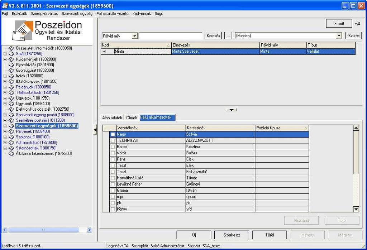Viewport: 367px width, 250px height.
Task: Tick the checkbox for Nagy Szilvia
Action: click(113, 134)
